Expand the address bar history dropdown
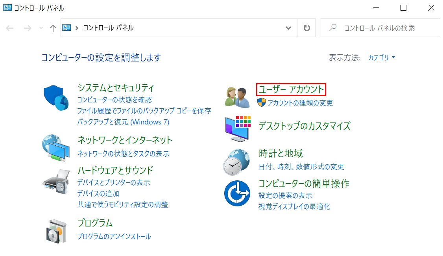Image resolution: width=443 pixels, height=256 pixels. click(288, 28)
